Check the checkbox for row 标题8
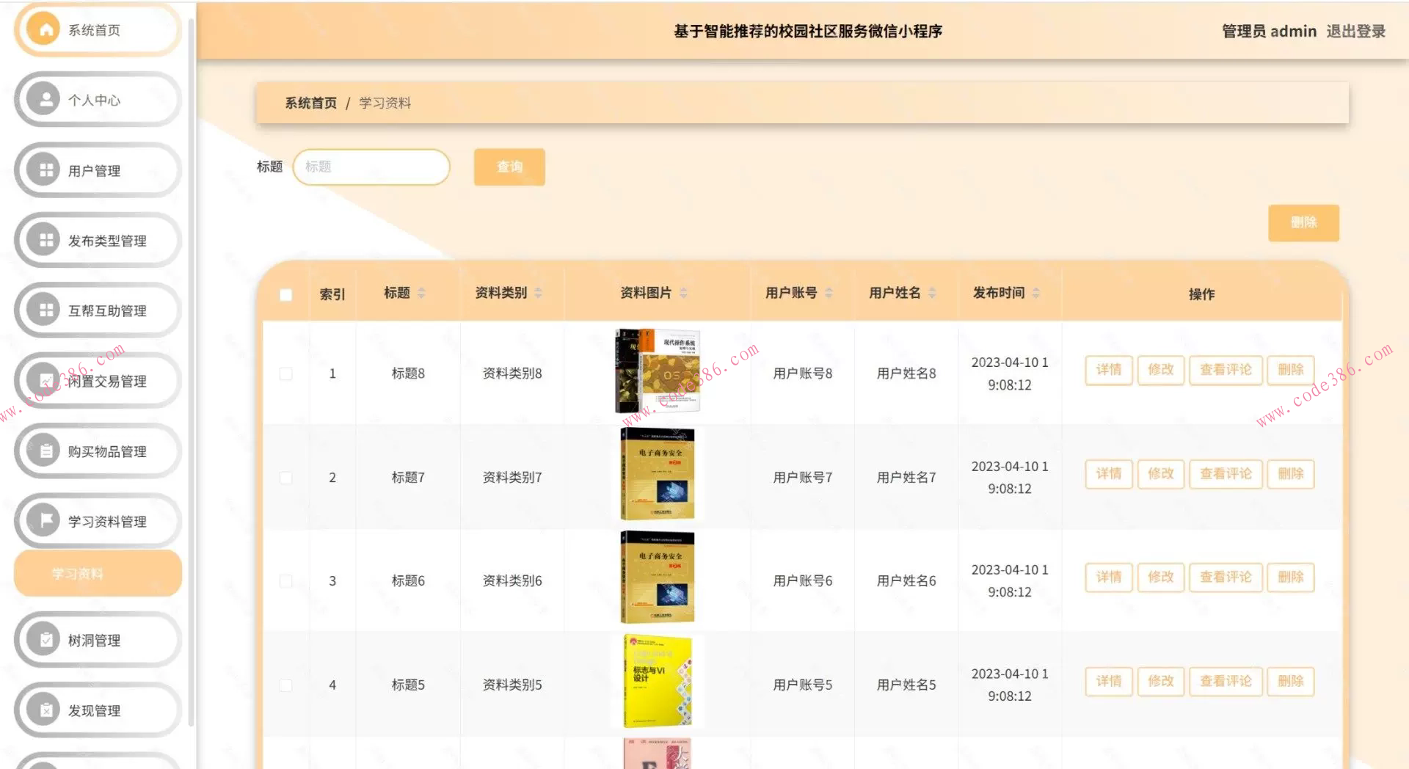This screenshot has height=769, width=1409. [x=285, y=373]
